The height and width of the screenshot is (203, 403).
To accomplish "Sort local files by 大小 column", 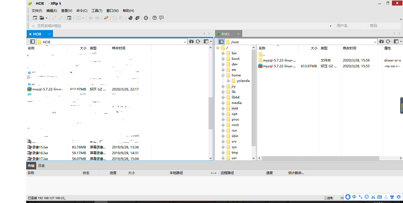I will point(78,48).
